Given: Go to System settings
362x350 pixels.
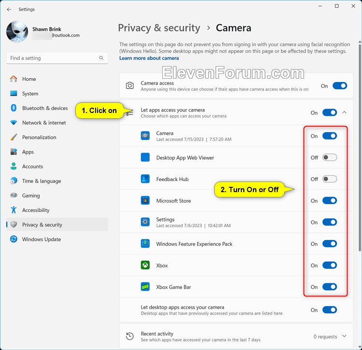Looking at the screenshot, I should click(x=57, y=94).
